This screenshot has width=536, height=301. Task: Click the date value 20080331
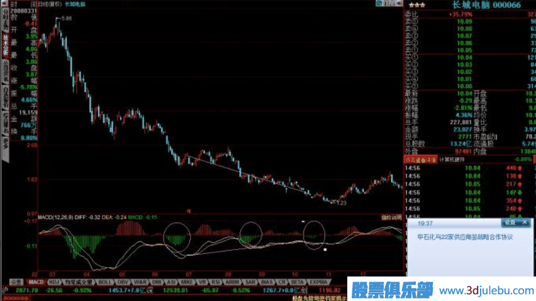point(23,11)
